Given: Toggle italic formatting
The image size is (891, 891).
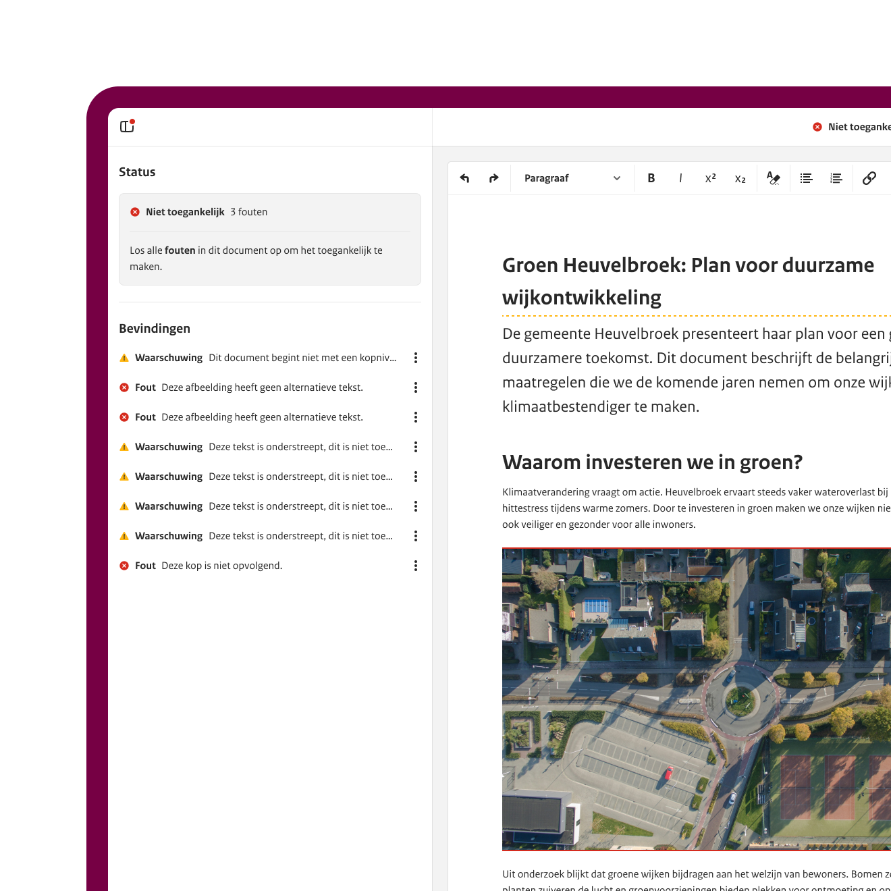Looking at the screenshot, I should click(x=680, y=178).
